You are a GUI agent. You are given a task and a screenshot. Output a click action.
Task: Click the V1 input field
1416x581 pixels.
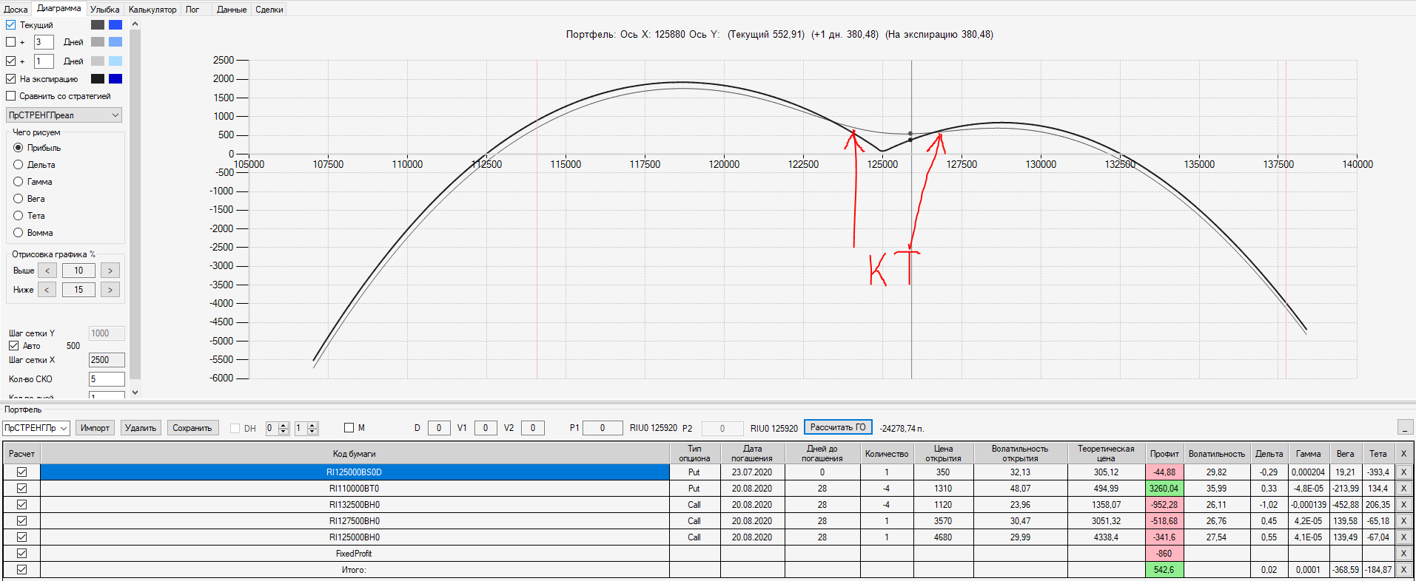click(x=486, y=428)
